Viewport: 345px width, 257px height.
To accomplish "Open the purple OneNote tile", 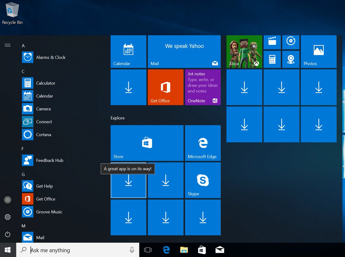I will [x=203, y=87].
